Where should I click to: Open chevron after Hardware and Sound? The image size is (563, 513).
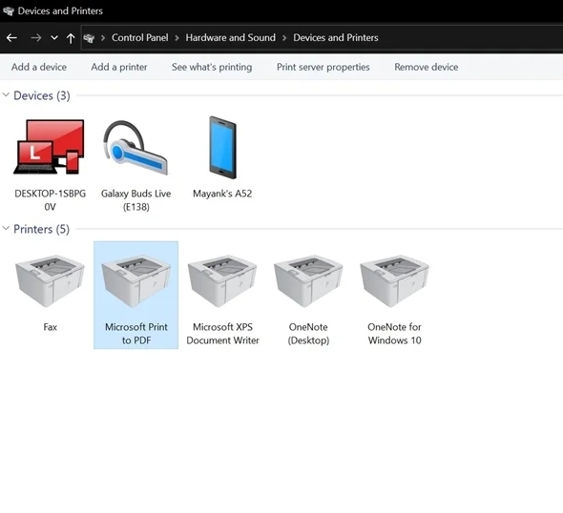[x=284, y=38]
